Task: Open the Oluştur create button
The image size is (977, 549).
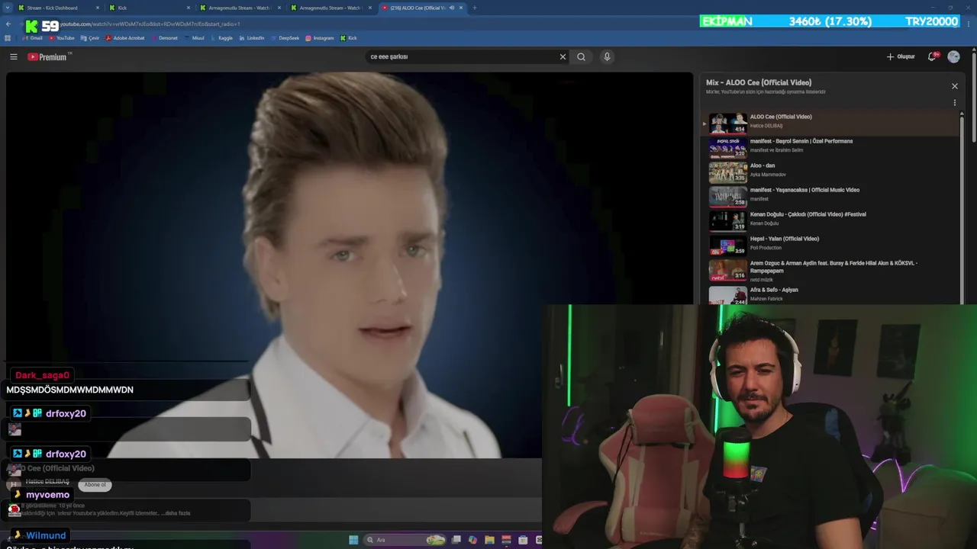Action: pyautogui.click(x=901, y=56)
